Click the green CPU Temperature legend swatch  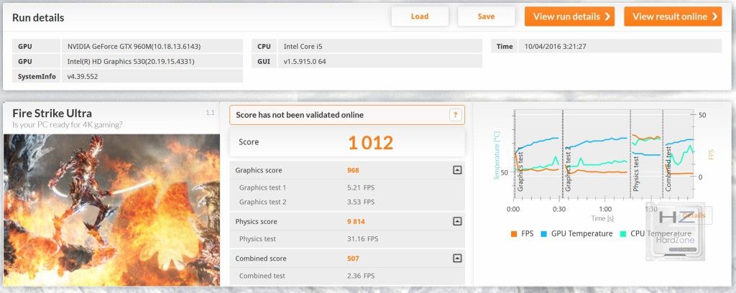tap(623, 233)
